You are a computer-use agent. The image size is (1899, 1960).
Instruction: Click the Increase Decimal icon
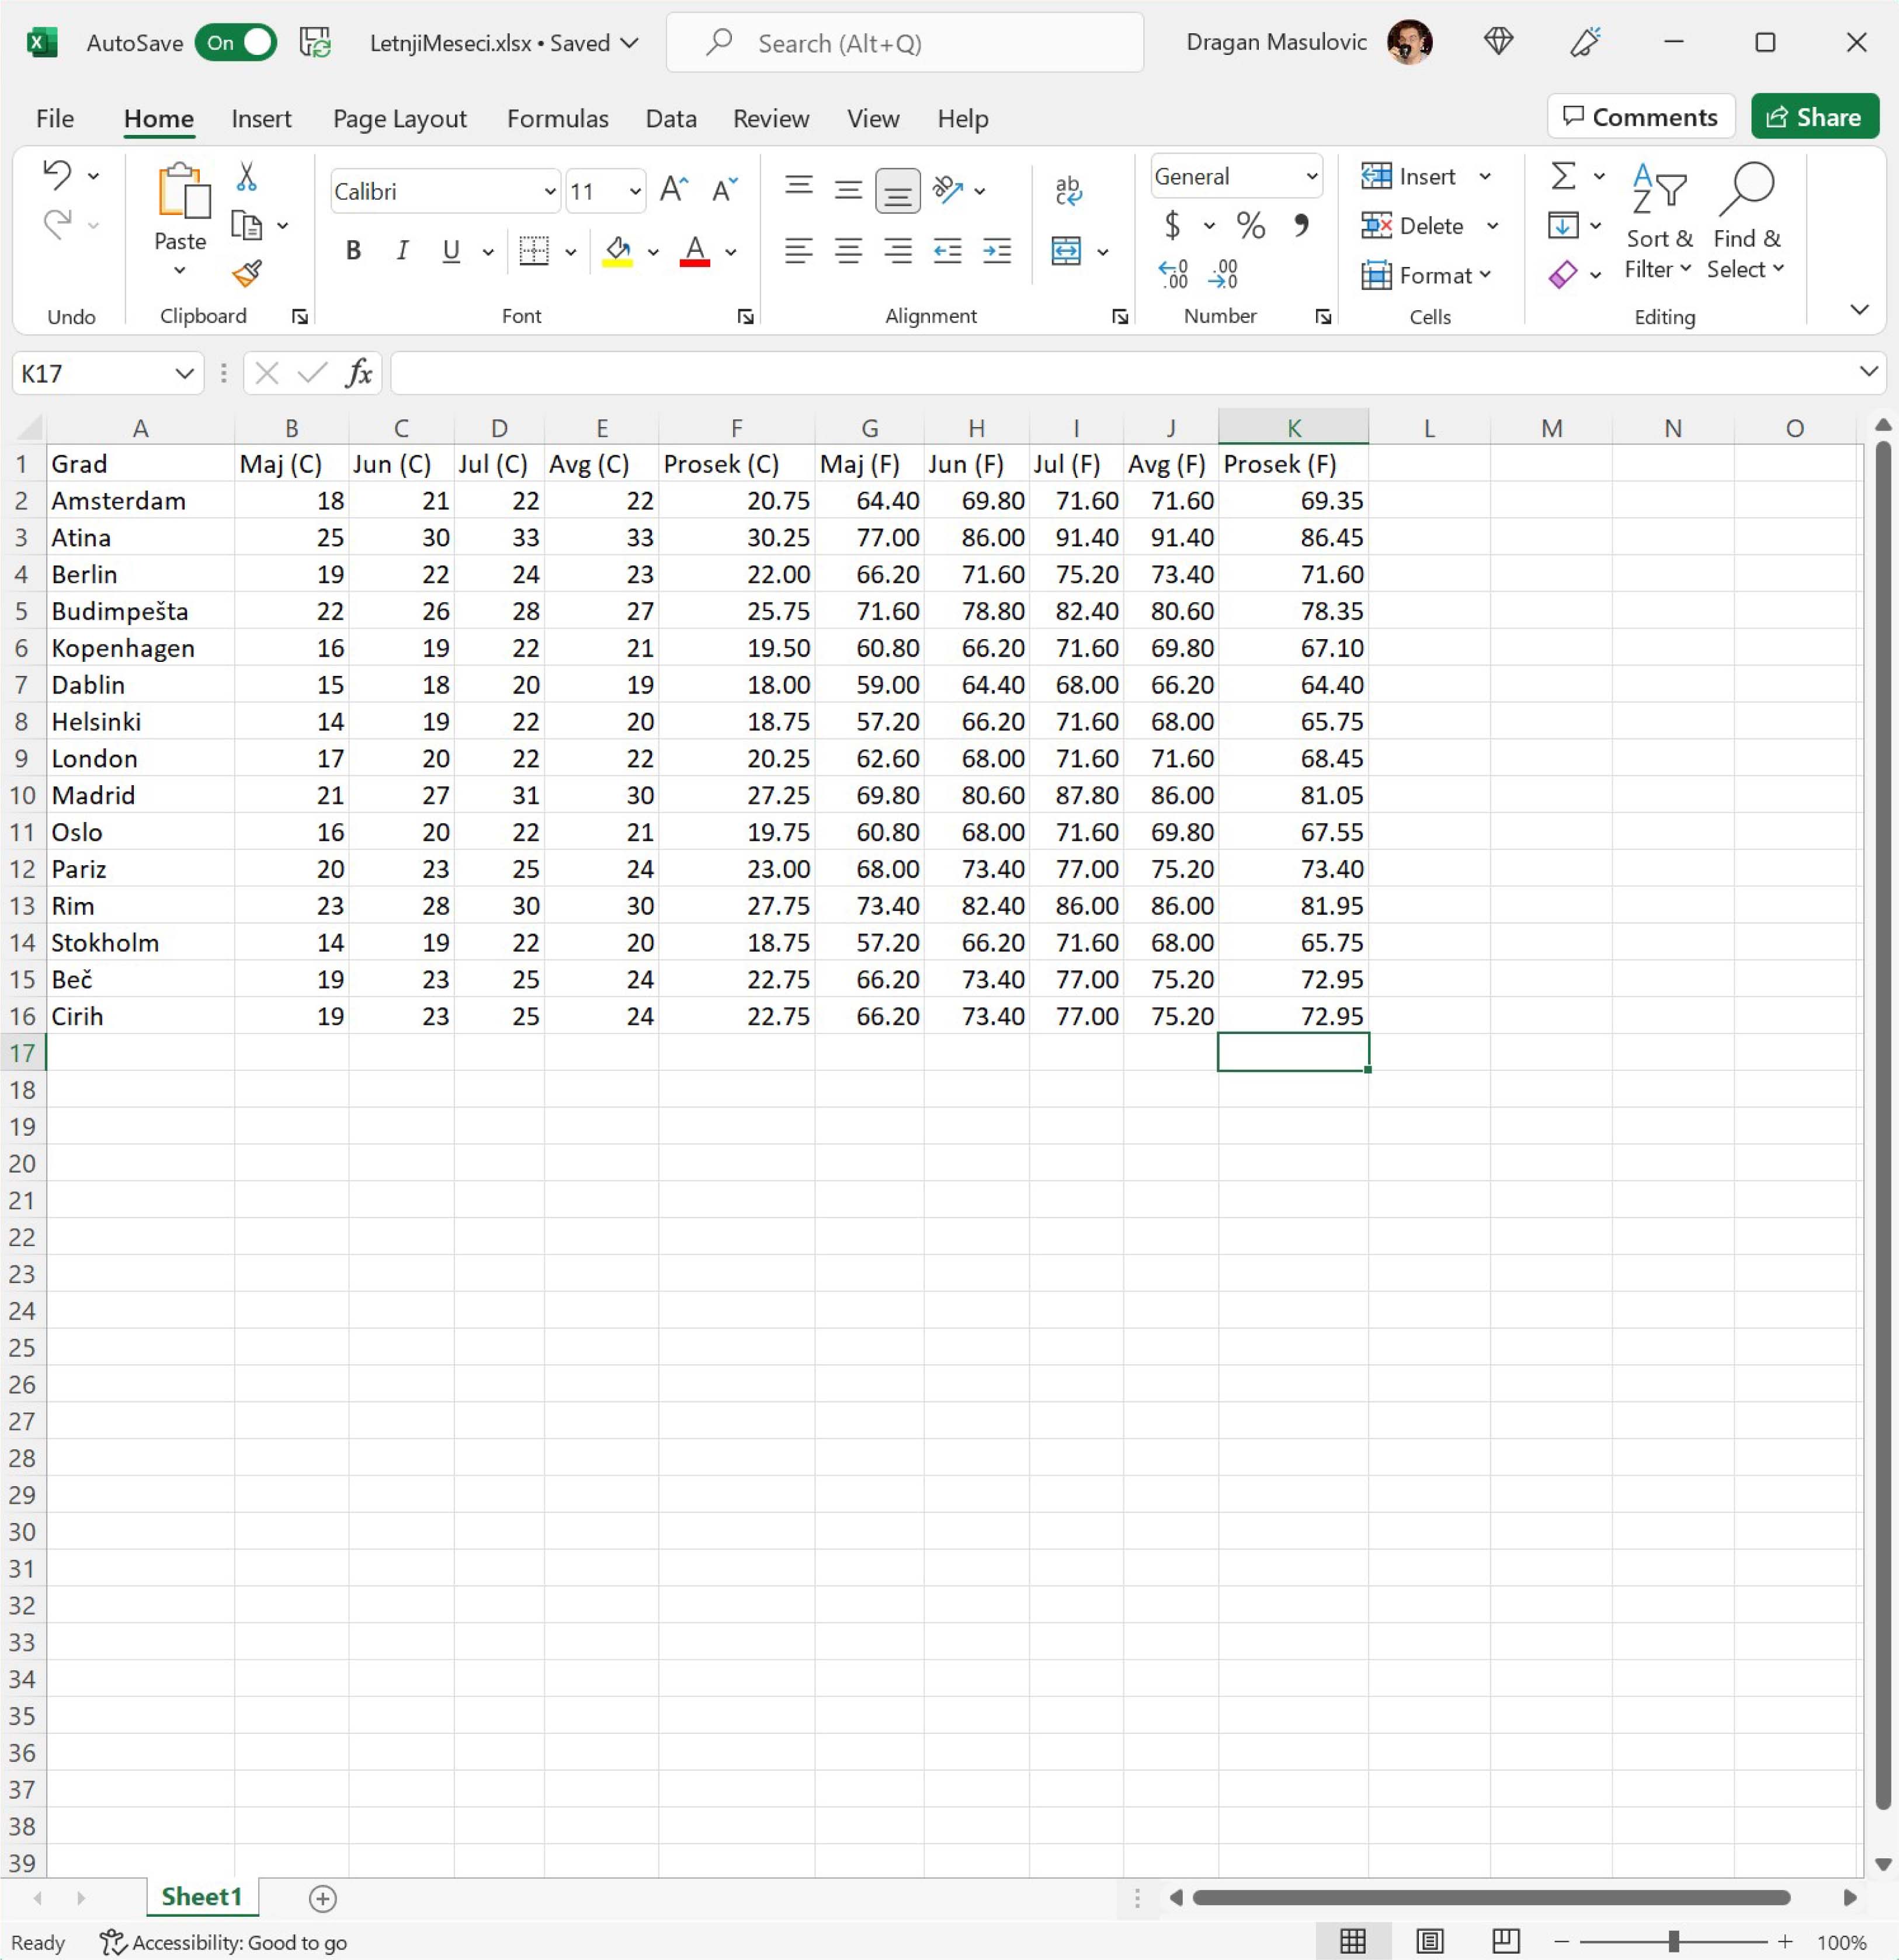[x=1173, y=274]
